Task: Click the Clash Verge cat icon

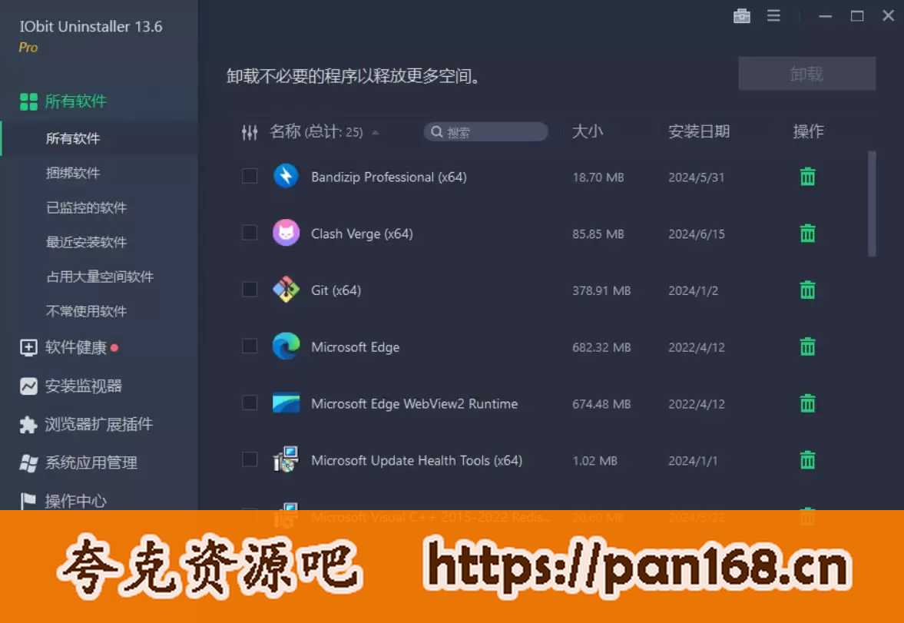Action: 286,233
